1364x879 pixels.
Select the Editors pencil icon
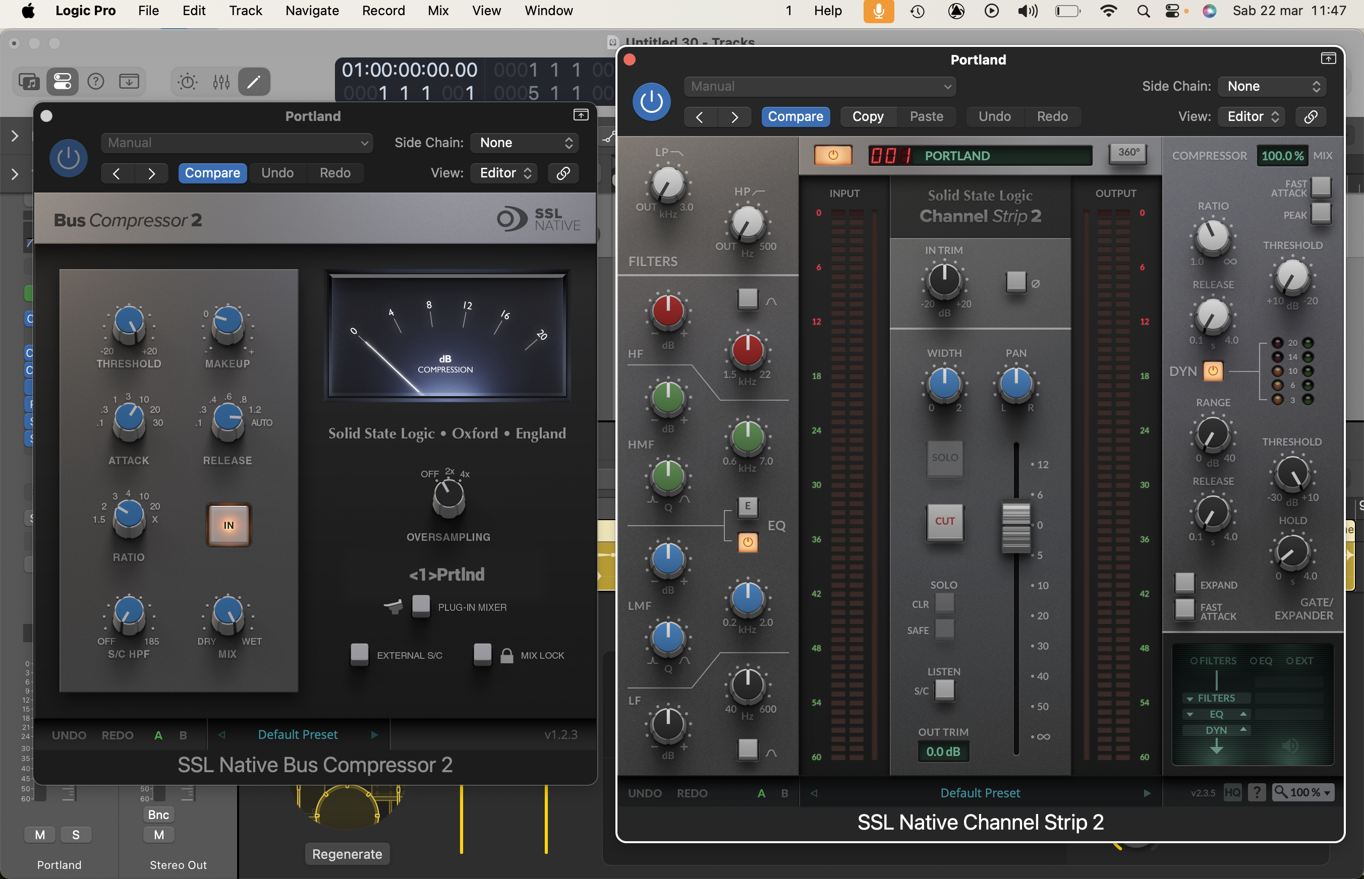pos(254,82)
